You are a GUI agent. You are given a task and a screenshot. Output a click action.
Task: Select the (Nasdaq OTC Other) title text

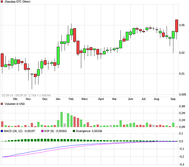17,2
